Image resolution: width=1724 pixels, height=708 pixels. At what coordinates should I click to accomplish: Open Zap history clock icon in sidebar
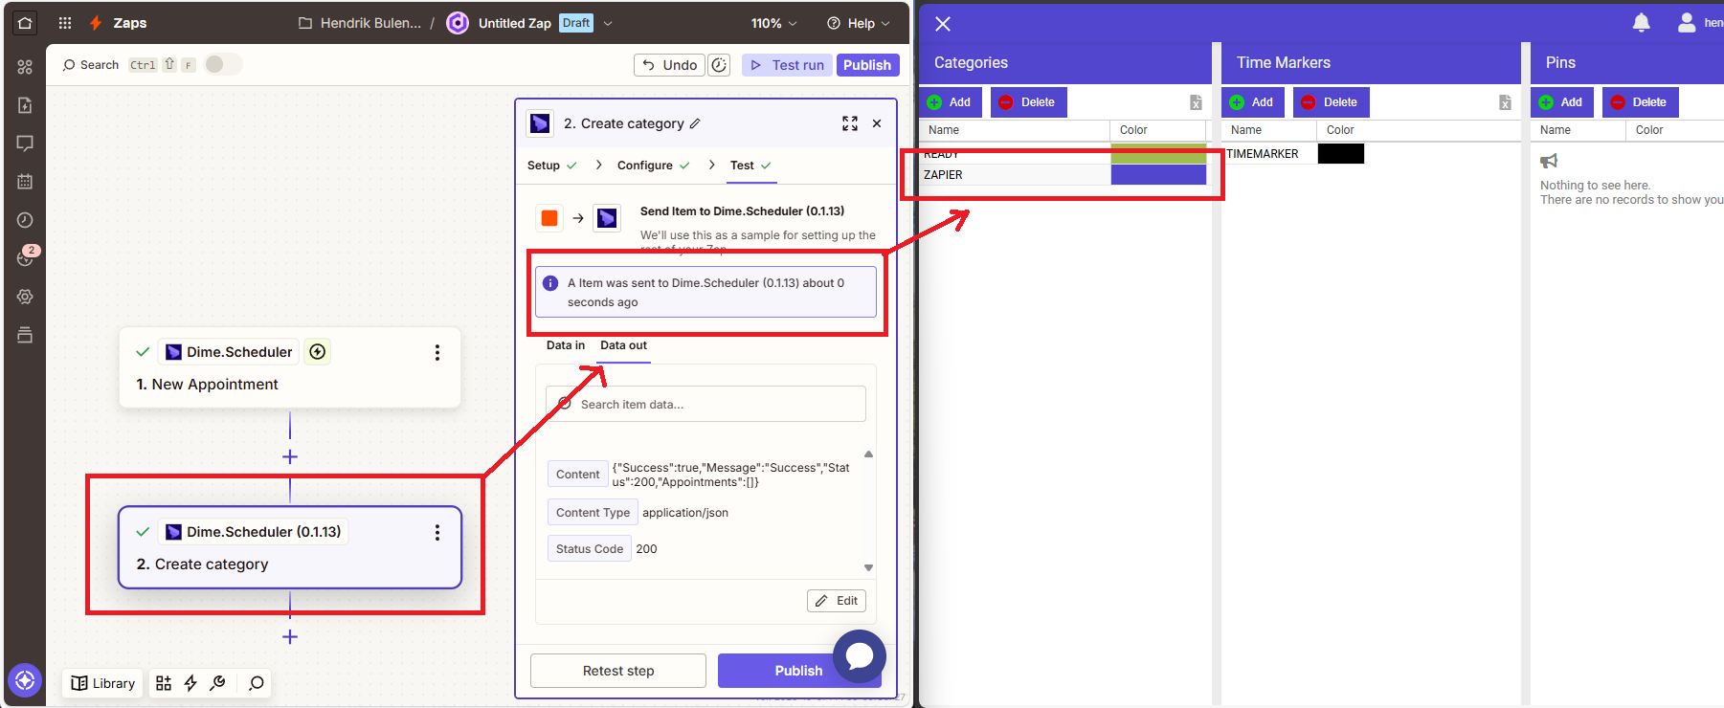point(25,220)
